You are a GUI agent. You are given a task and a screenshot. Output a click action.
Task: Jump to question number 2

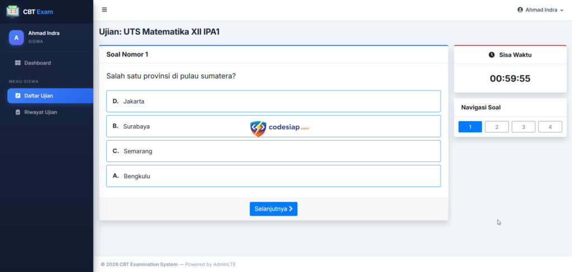(497, 127)
